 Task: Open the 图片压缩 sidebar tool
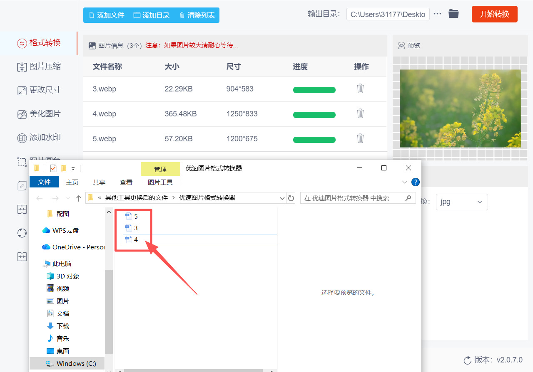(x=39, y=67)
